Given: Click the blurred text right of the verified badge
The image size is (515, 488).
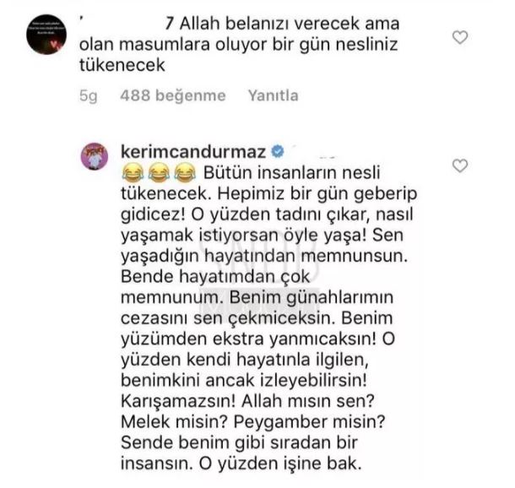Looking at the screenshot, I should click(x=312, y=152).
